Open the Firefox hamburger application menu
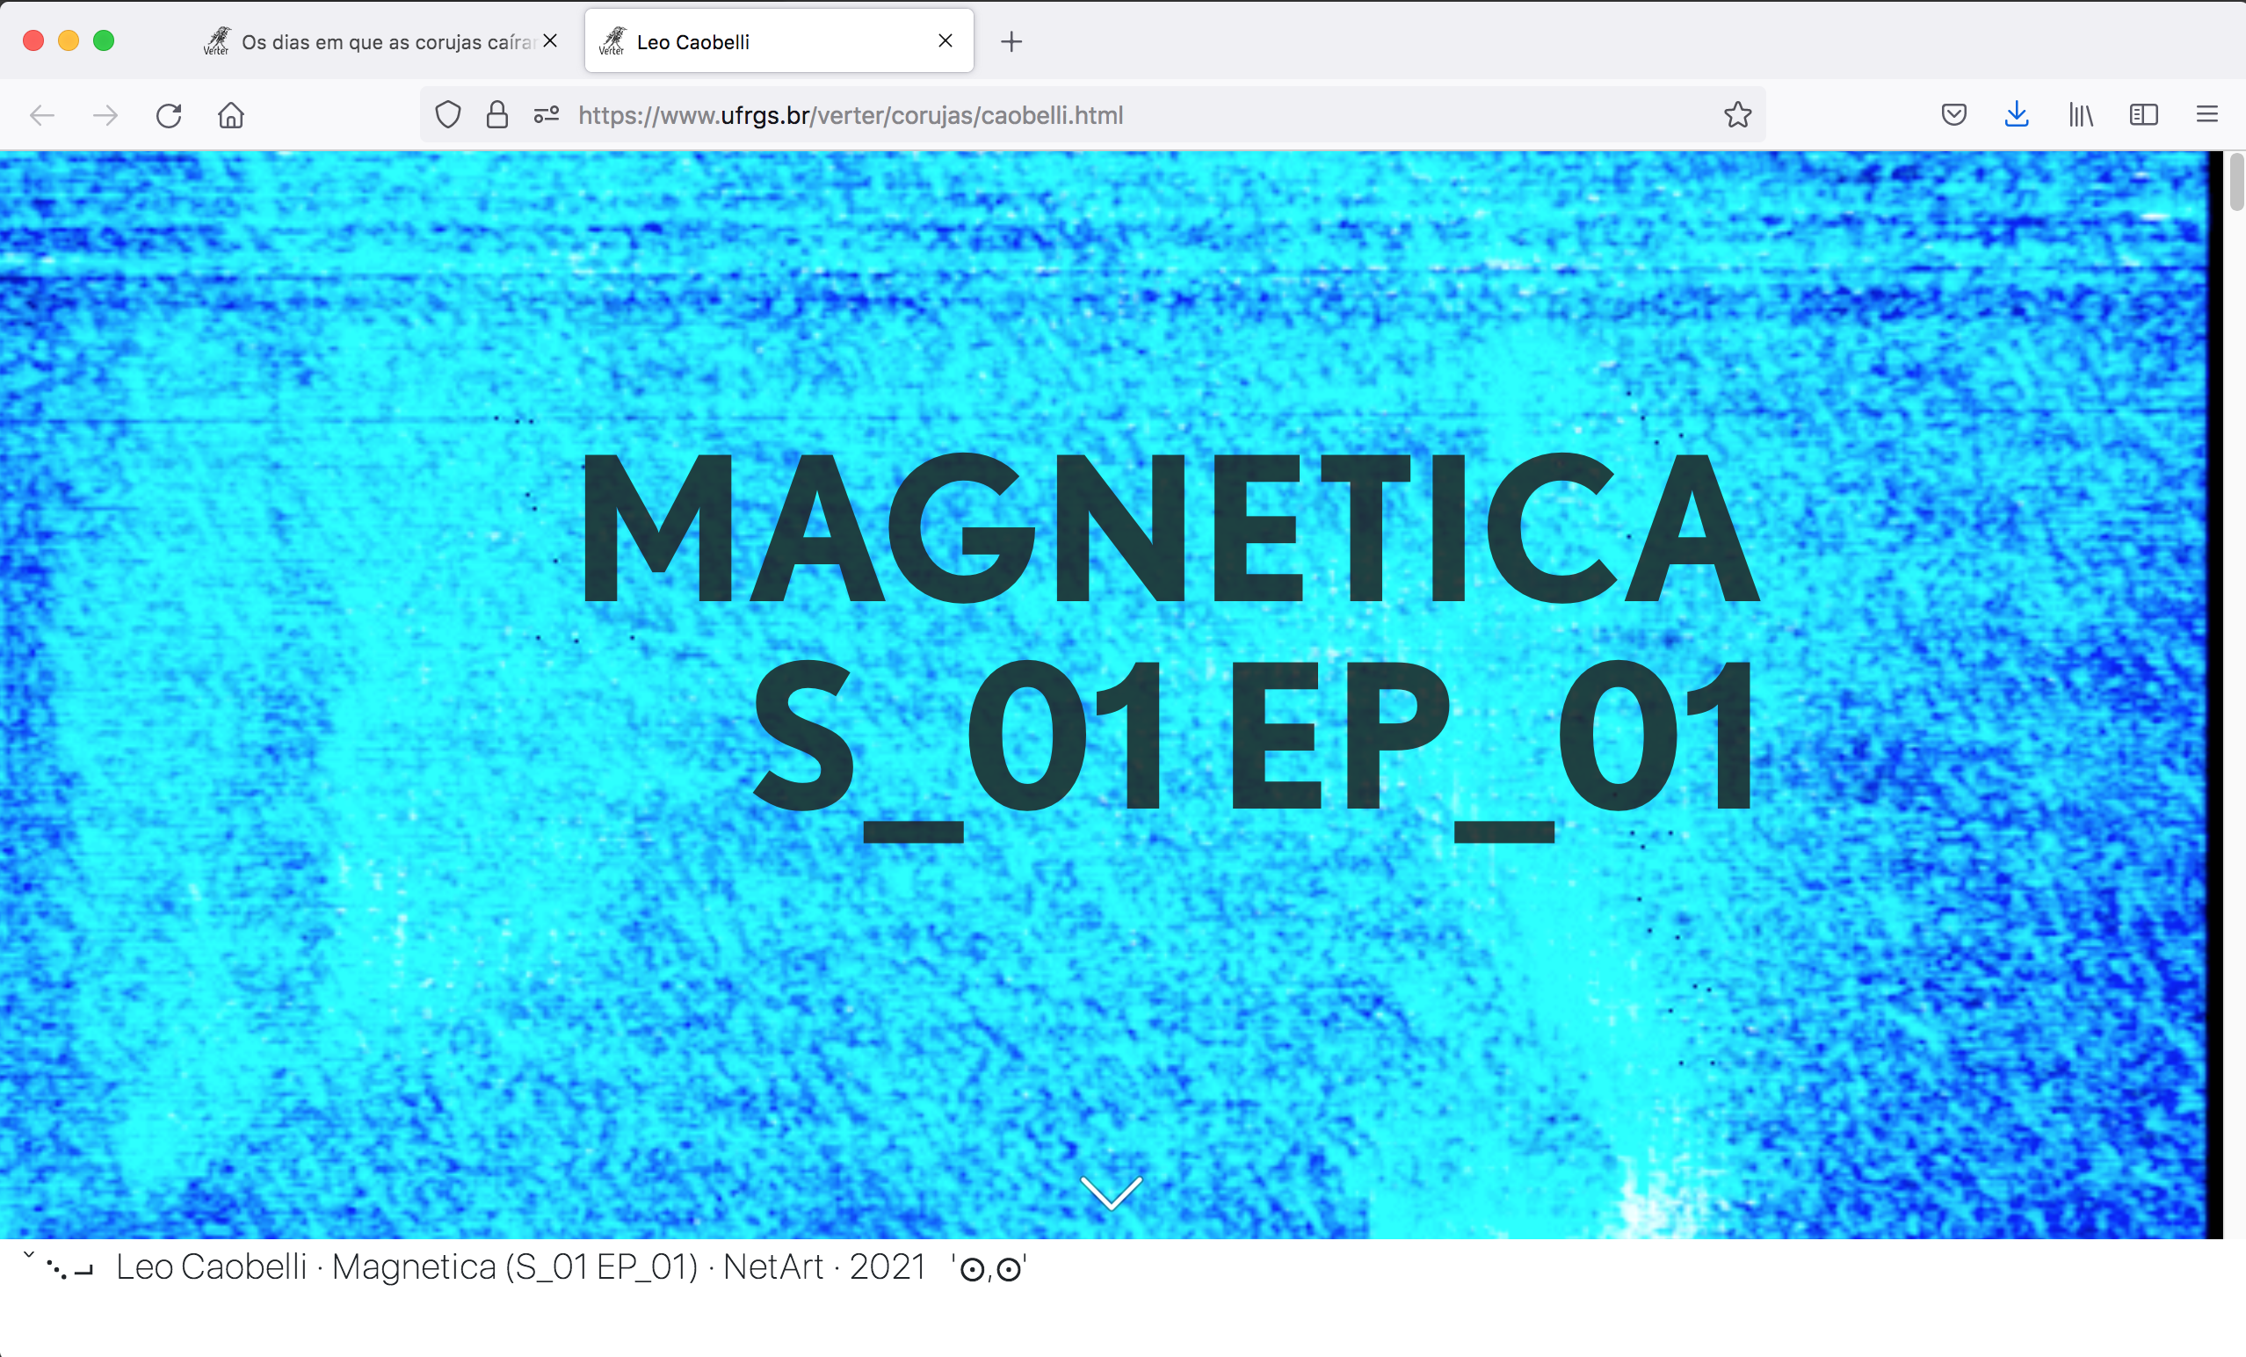The height and width of the screenshot is (1357, 2246). (x=2206, y=115)
